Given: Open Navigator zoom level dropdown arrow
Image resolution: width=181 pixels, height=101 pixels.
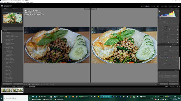Looking at the screenshot, I should point(22,9).
